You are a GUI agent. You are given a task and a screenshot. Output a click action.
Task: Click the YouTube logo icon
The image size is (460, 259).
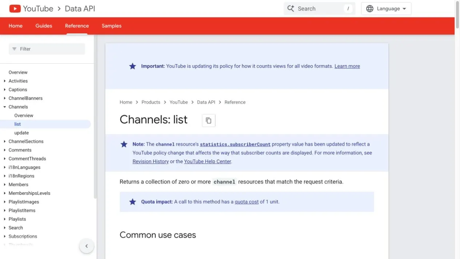pos(15,8)
